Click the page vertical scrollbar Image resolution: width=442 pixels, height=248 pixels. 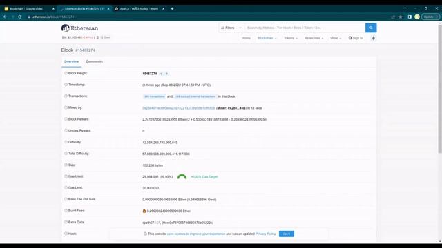[440, 90]
